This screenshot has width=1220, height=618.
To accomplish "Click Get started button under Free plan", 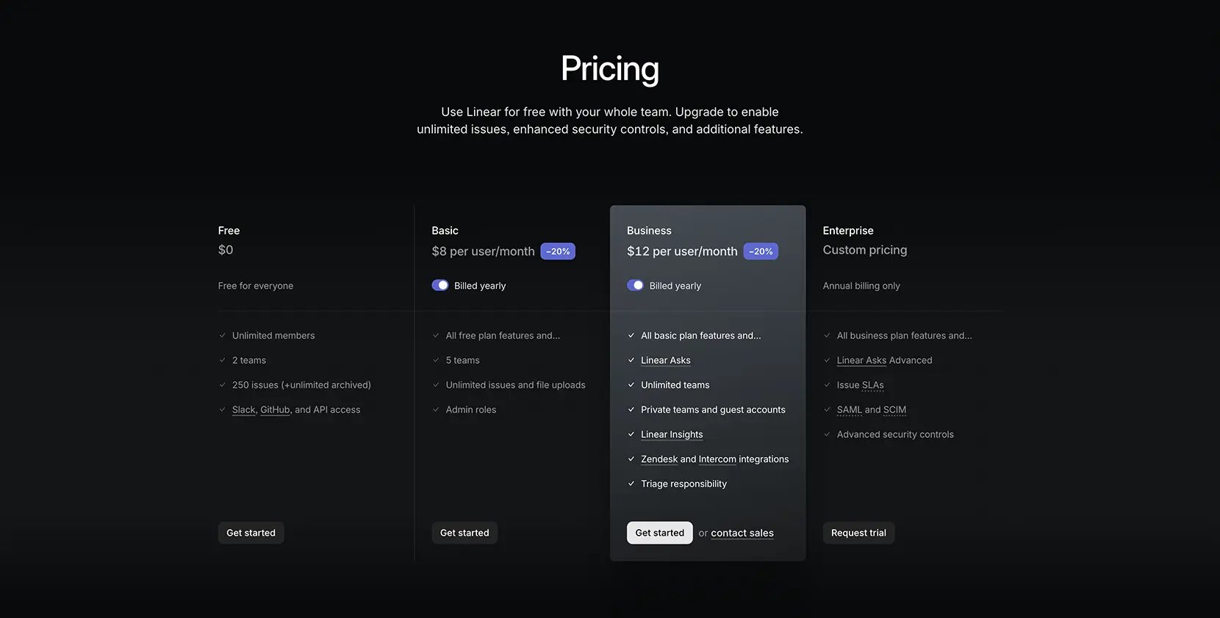I will [251, 533].
